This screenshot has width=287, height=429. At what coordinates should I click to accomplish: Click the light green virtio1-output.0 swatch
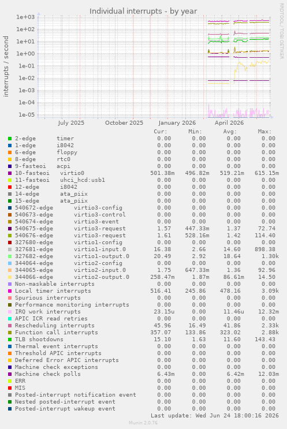pyautogui.click(x=10, y=256)
